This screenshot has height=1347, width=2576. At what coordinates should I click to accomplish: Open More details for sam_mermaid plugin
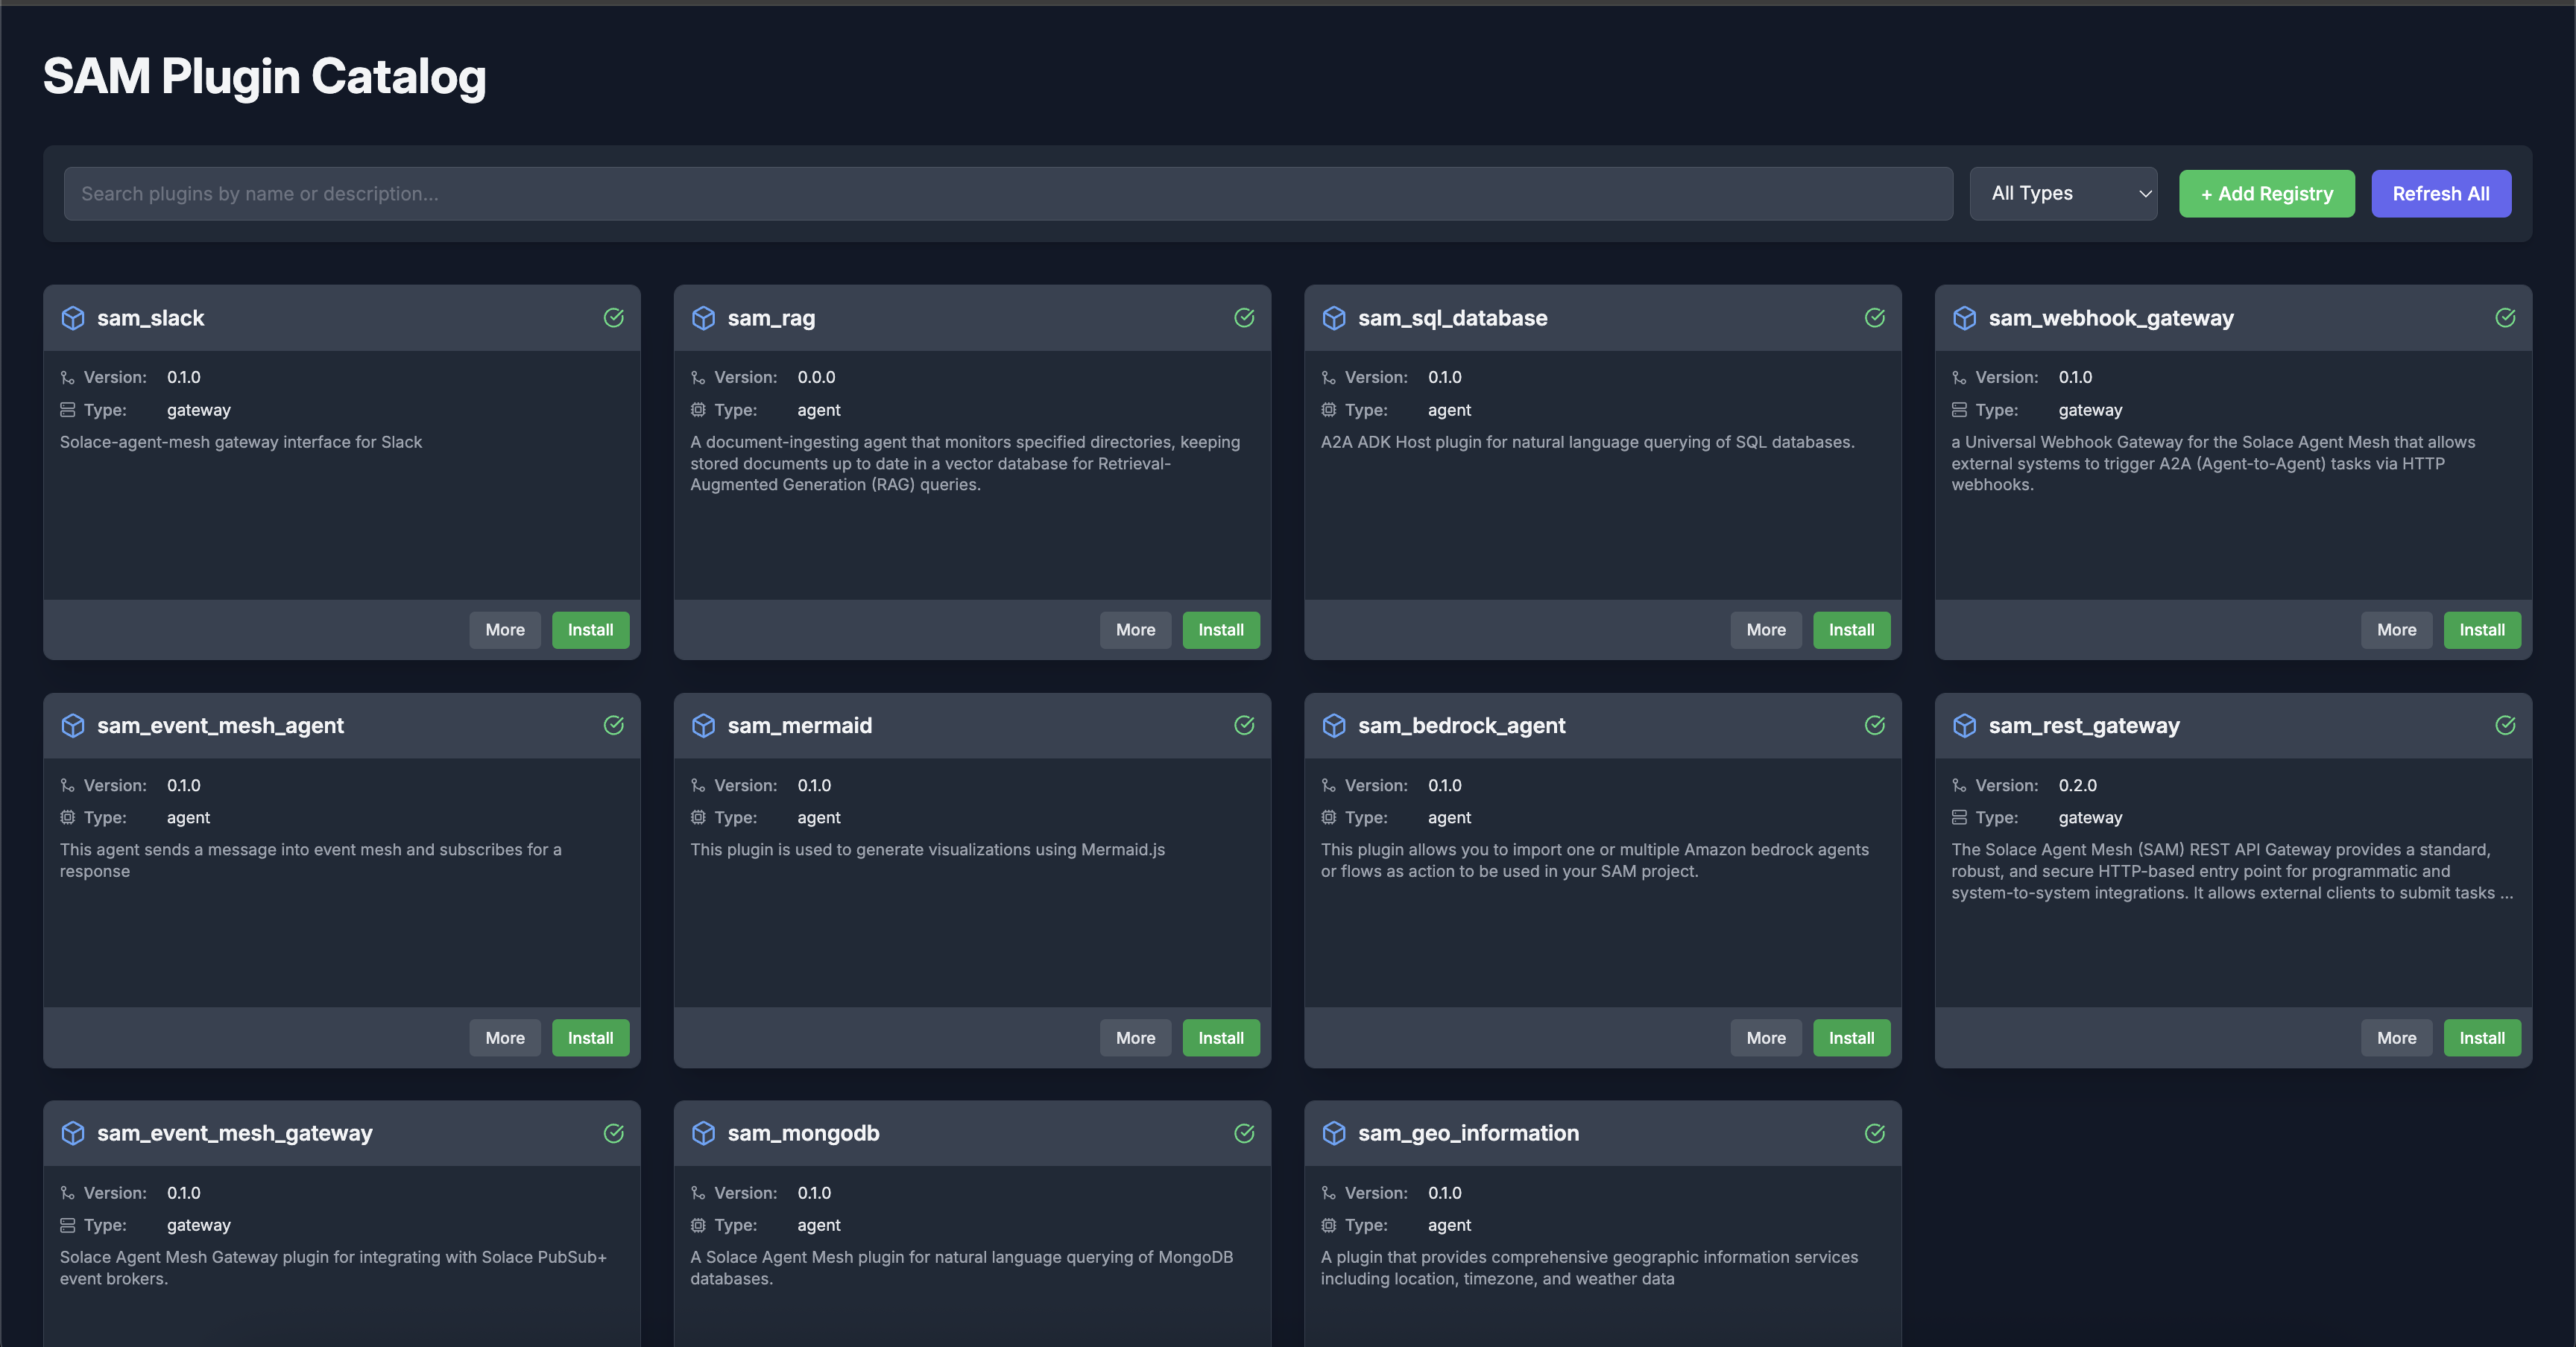[x=1135, y=1039]
